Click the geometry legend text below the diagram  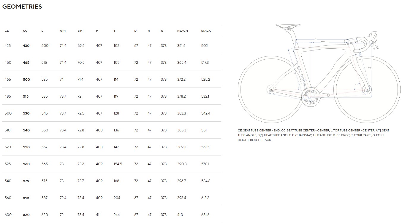tap(313, 135)
